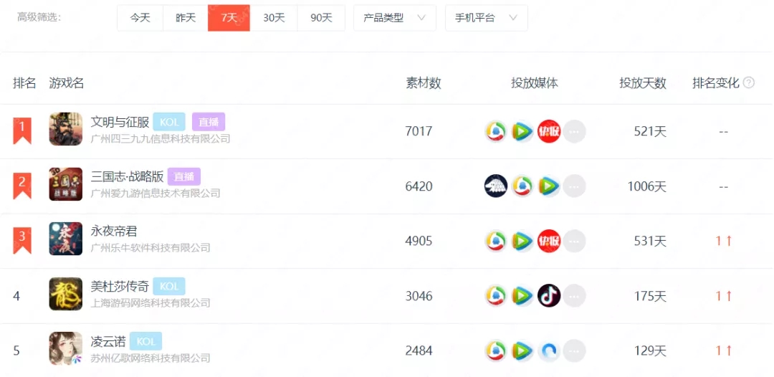Click the material count 7017
The height and width of the screenshot is (377, 774).
point(419,131)
